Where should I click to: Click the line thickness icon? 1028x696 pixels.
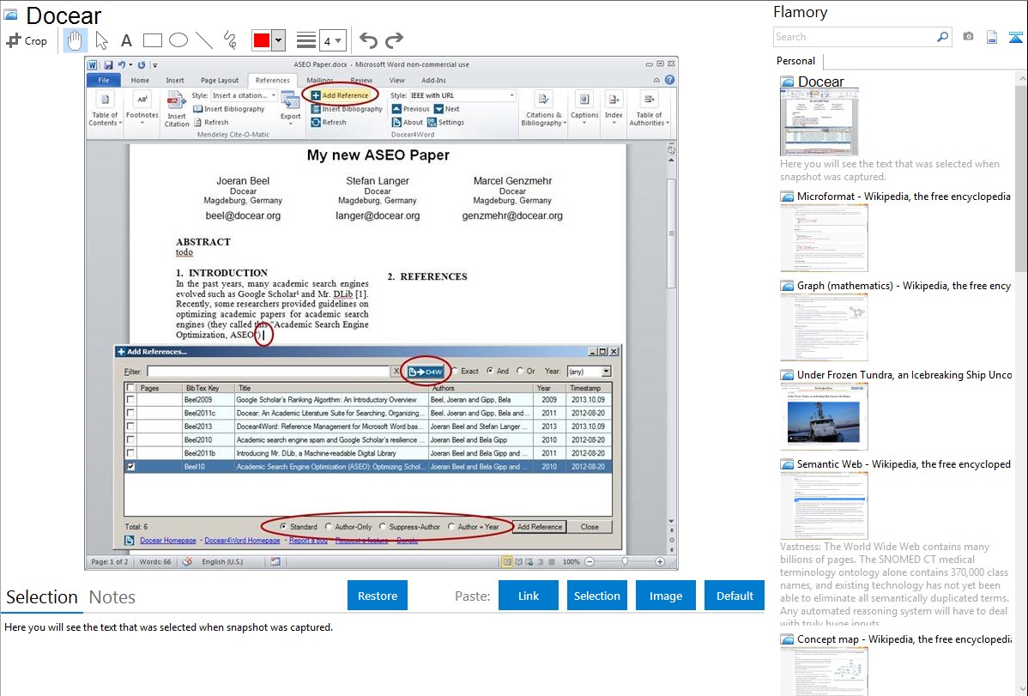coord(306,40)
